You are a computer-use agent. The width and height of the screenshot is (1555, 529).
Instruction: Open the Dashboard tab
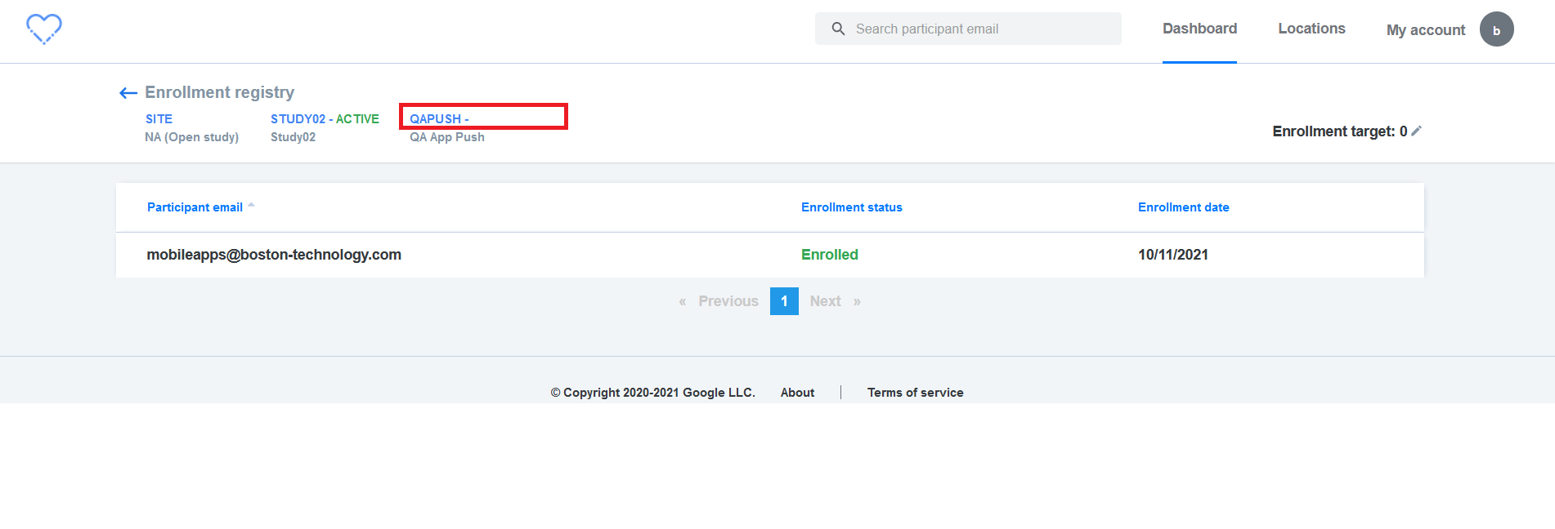[x=1199, y=29]
